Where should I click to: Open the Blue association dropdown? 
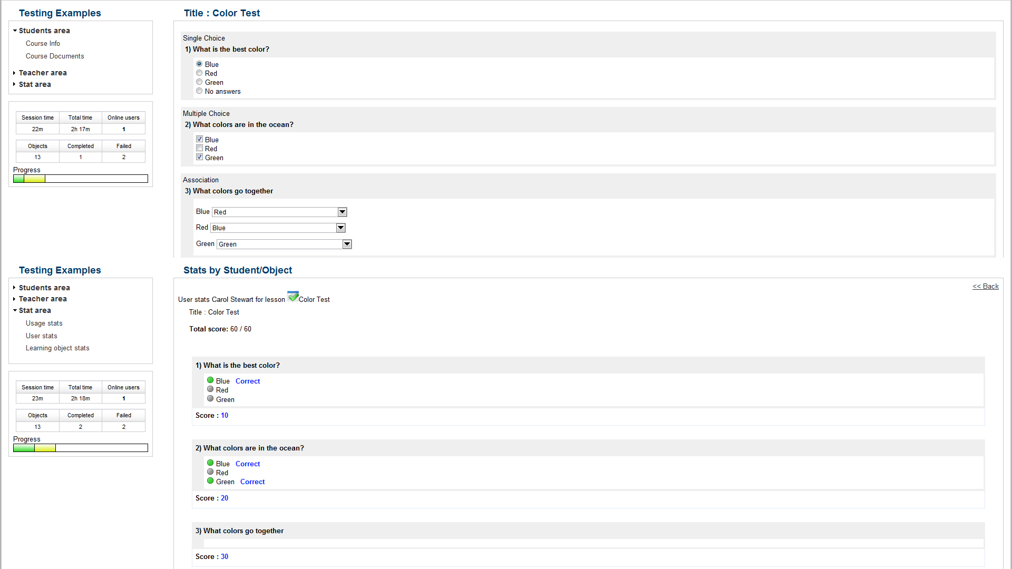[x=342, y=212]
